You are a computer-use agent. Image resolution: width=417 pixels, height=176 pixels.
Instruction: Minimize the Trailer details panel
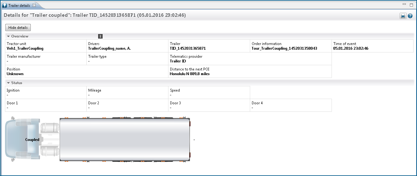click(404, 5)
